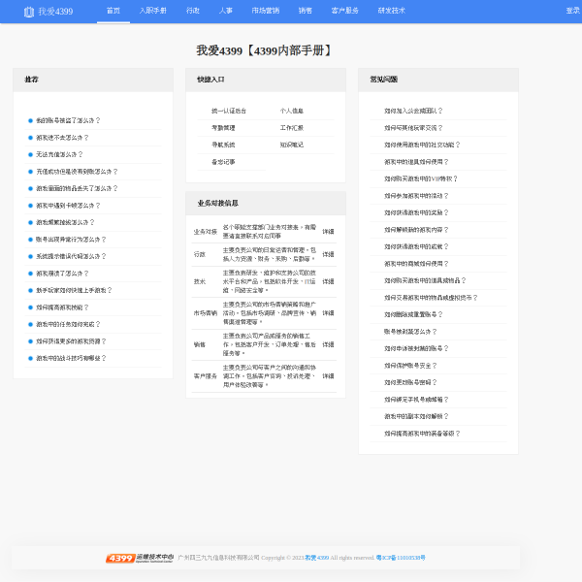Open FAQ 如何获得游戏中的成就？
This screenshot has height=582, width=582.
point(416,246)
